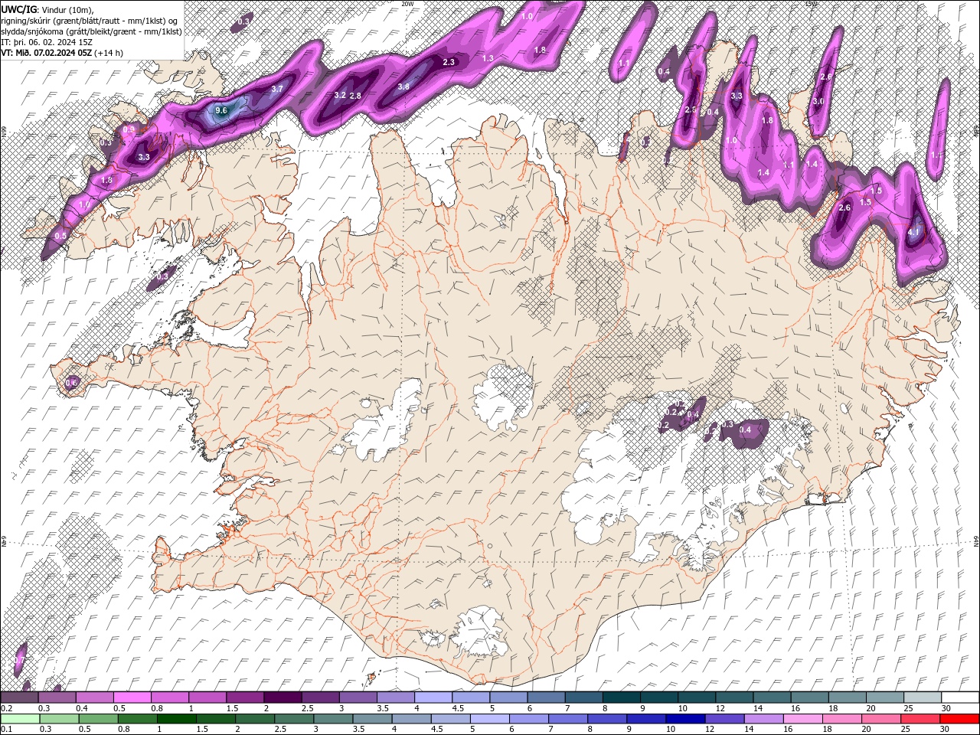Pick upper legend swatch between 3 and 3.5
This screenshot has height=735, width=980.
(358, 697)
